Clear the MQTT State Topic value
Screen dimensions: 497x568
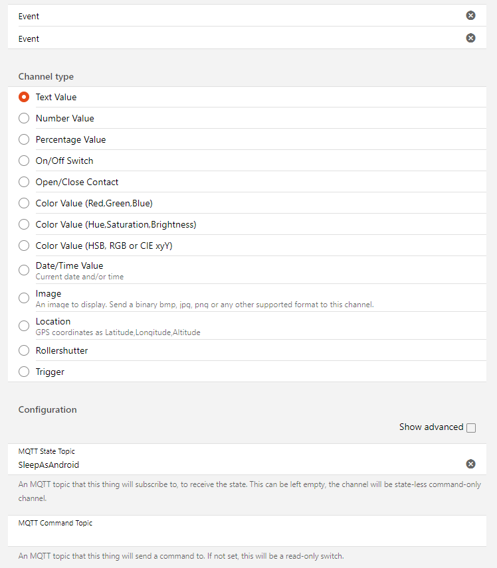[x=470, y=464]
